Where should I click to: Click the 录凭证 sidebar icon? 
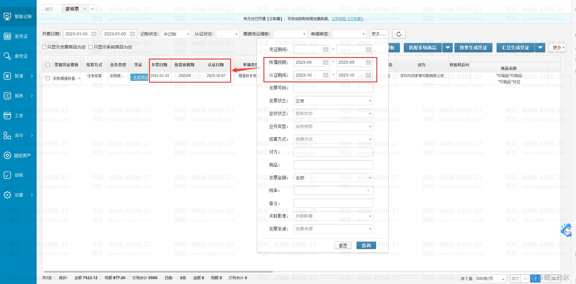tap(7, 36)
